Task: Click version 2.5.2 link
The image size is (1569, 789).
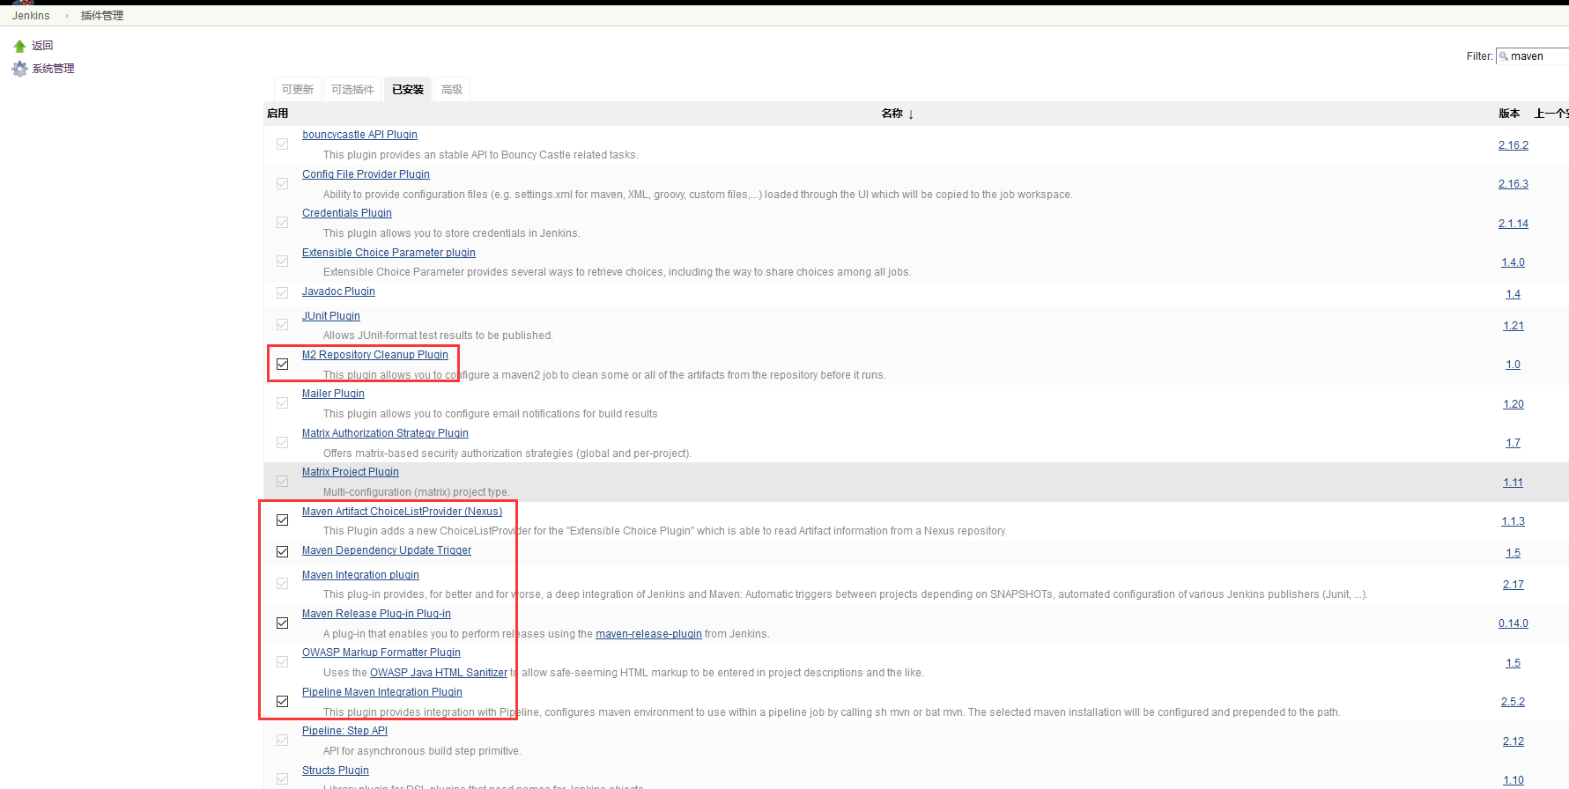Action: point(1513,702)
